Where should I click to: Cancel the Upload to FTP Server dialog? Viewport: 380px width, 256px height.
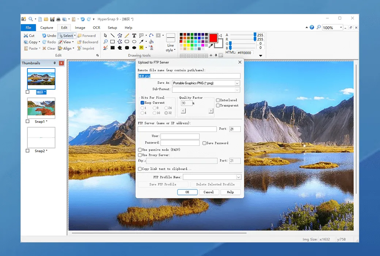coord(209,192)
